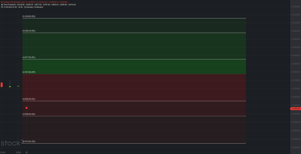Click the 21:30 time axis label
The width and height of the screenshot is (301, 154).
[3, 153]
